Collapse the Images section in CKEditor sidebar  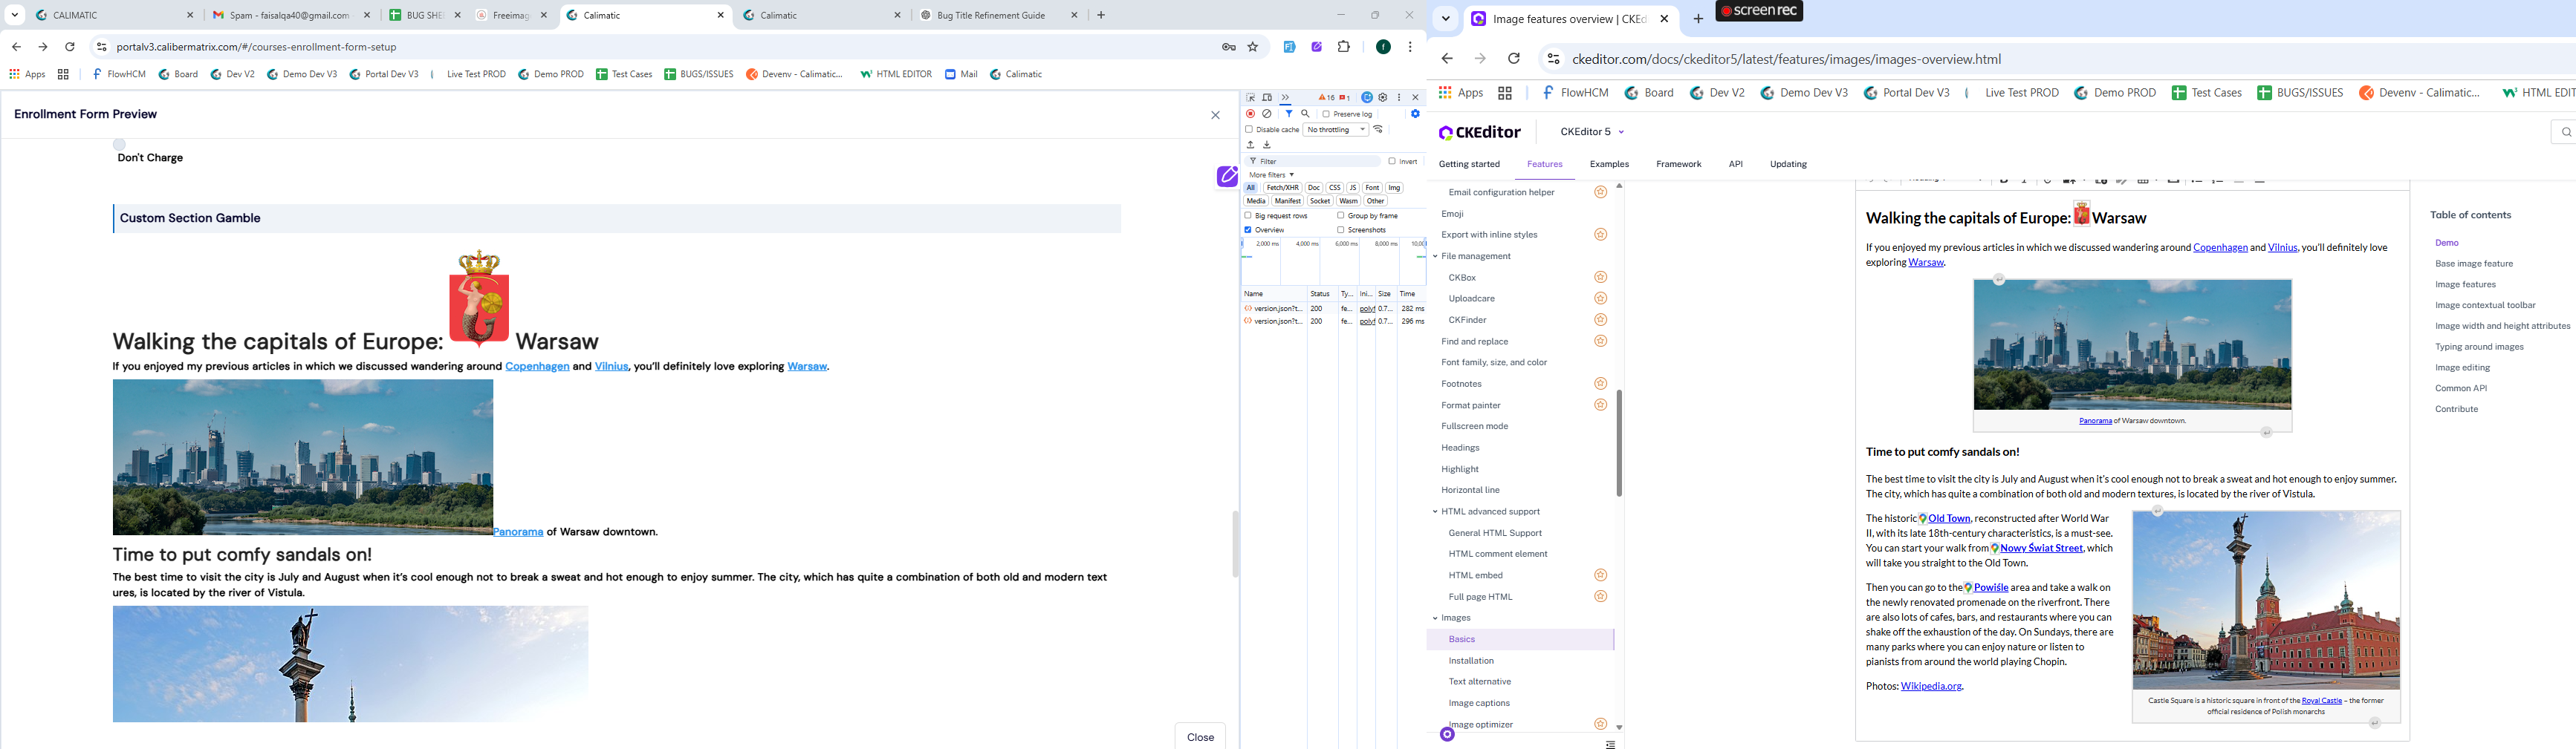[1435, 618]
